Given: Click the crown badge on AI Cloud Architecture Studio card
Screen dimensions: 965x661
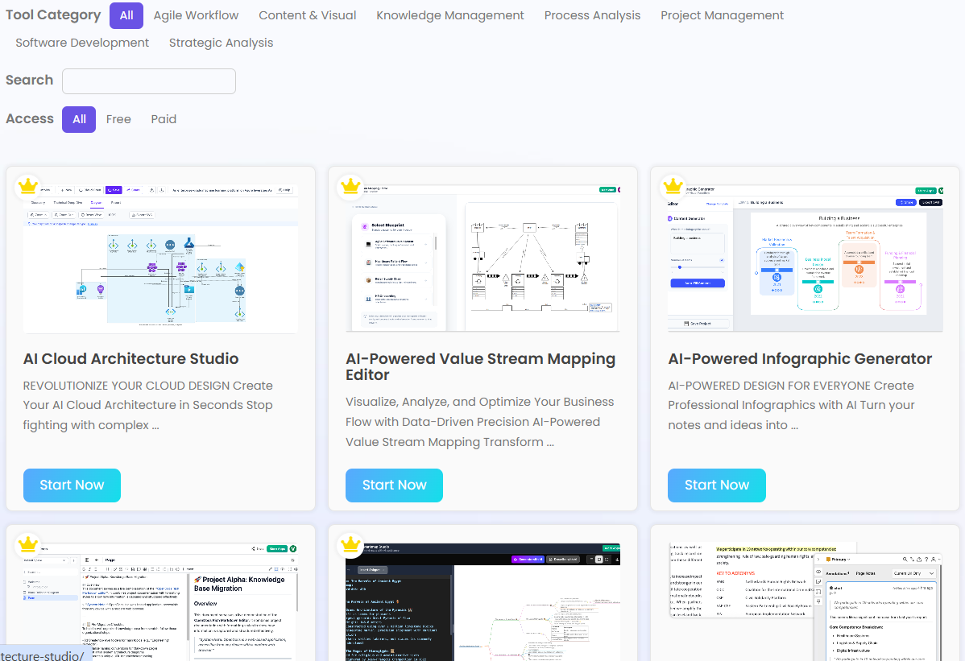Looking at the screenshot, I should click(x=28, y=187).
